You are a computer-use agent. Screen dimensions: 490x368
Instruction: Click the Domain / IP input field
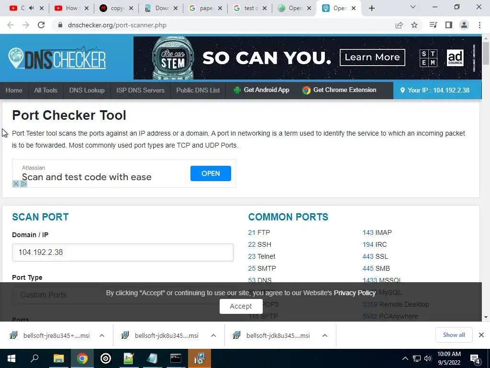coord(123,252)
